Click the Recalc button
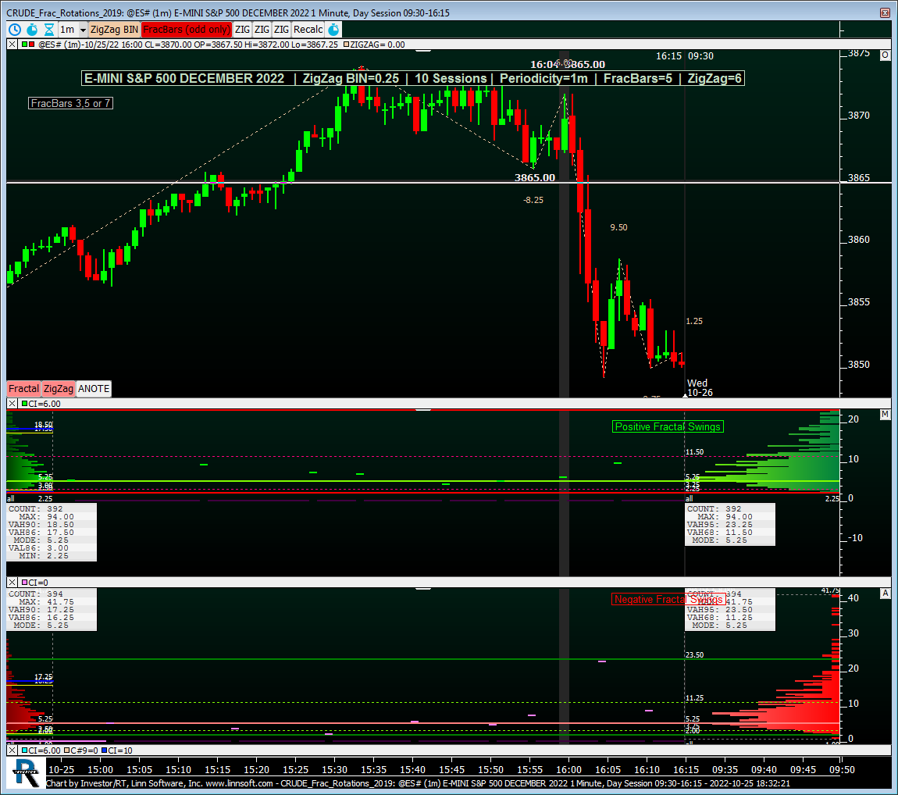This screenshot has height=795, width=898. (308, 30)
